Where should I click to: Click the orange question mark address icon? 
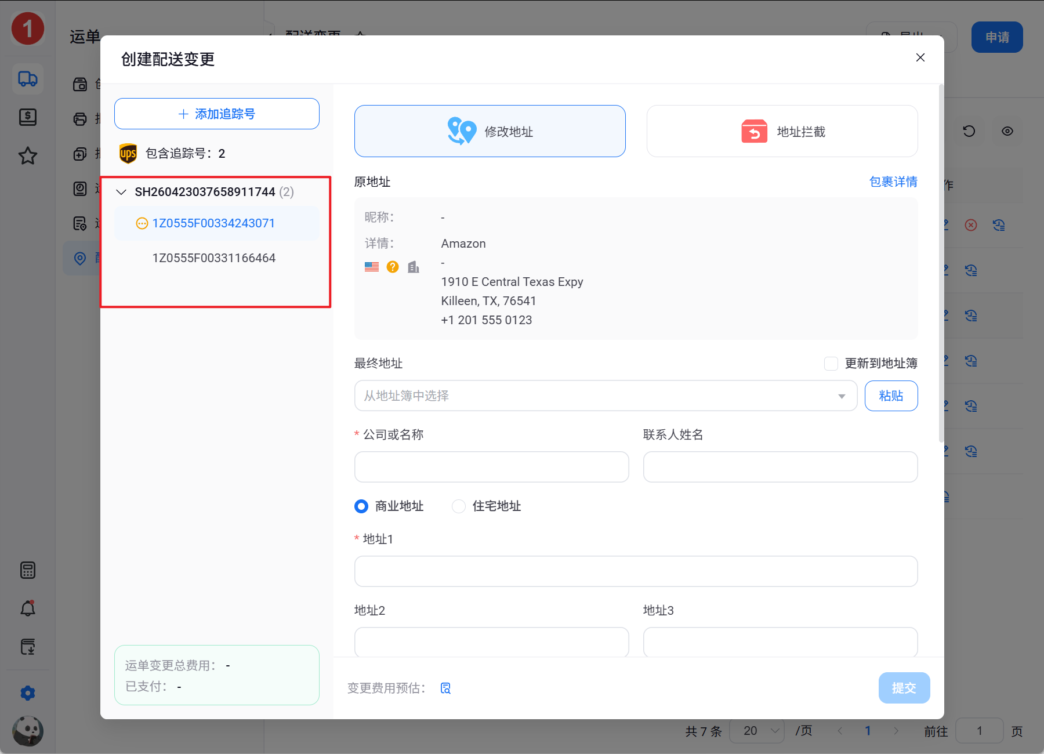point(393,267)
